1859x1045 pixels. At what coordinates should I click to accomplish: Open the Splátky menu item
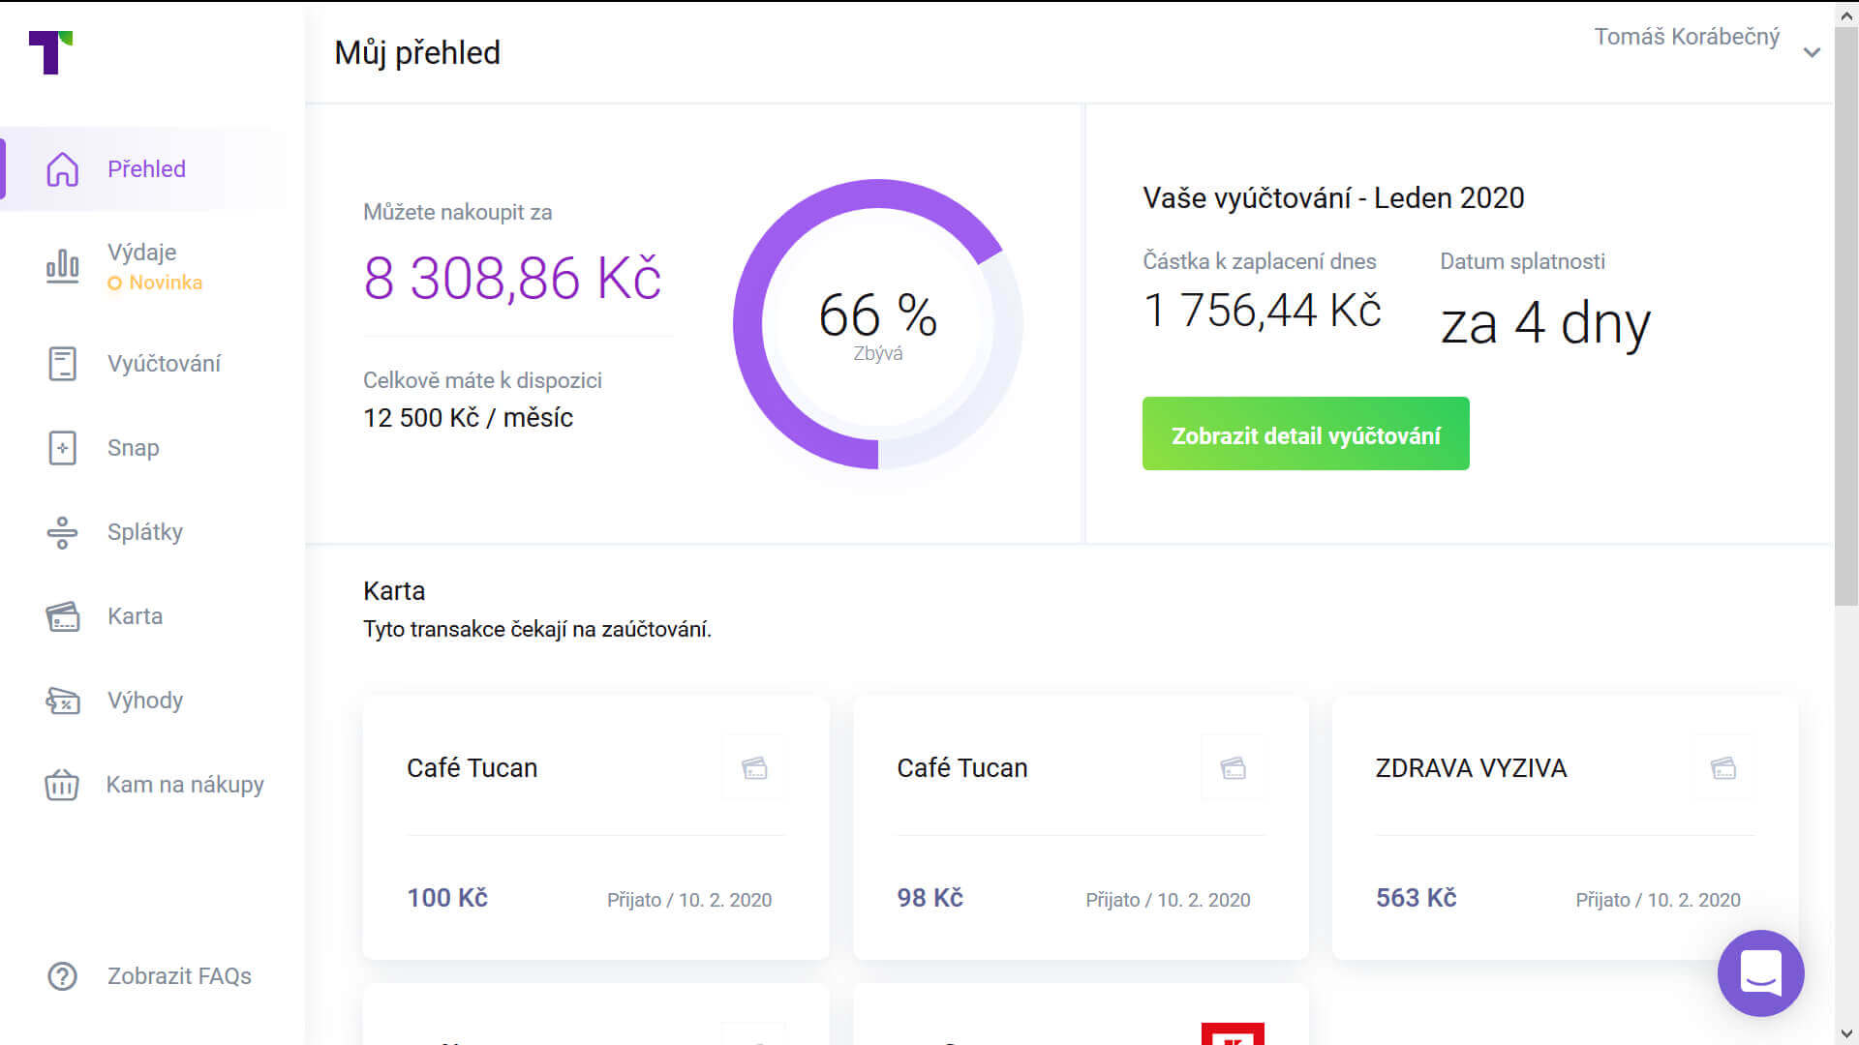[x=145, y=532]
